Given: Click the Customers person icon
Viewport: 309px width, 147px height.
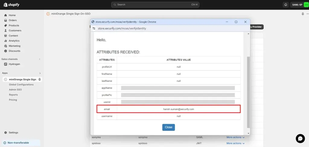Looking at the screenshot, I should tap(5, 31).
